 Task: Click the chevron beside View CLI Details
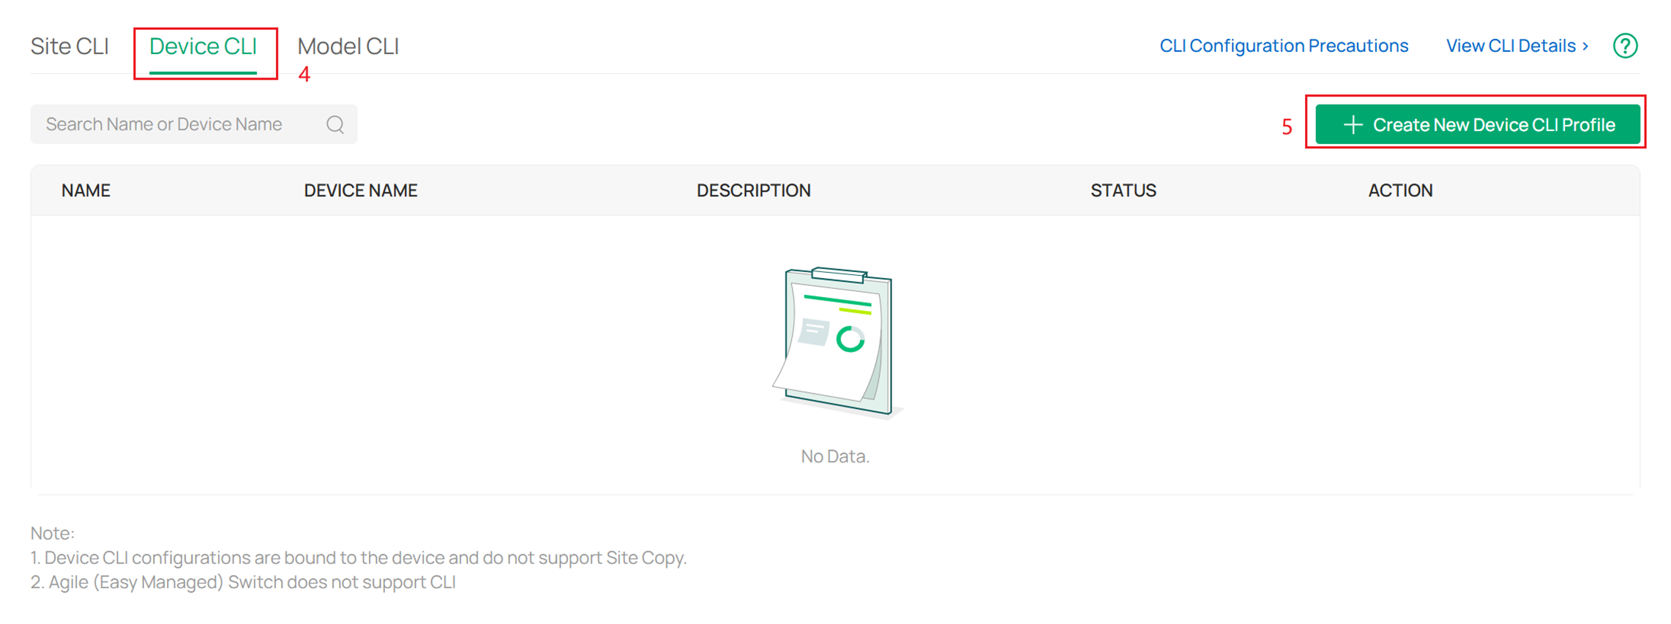click(x=1585, y=46)
